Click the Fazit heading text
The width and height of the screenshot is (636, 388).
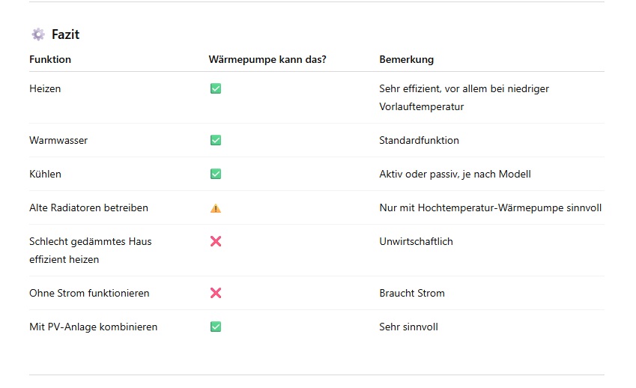[x=65, y=34]
